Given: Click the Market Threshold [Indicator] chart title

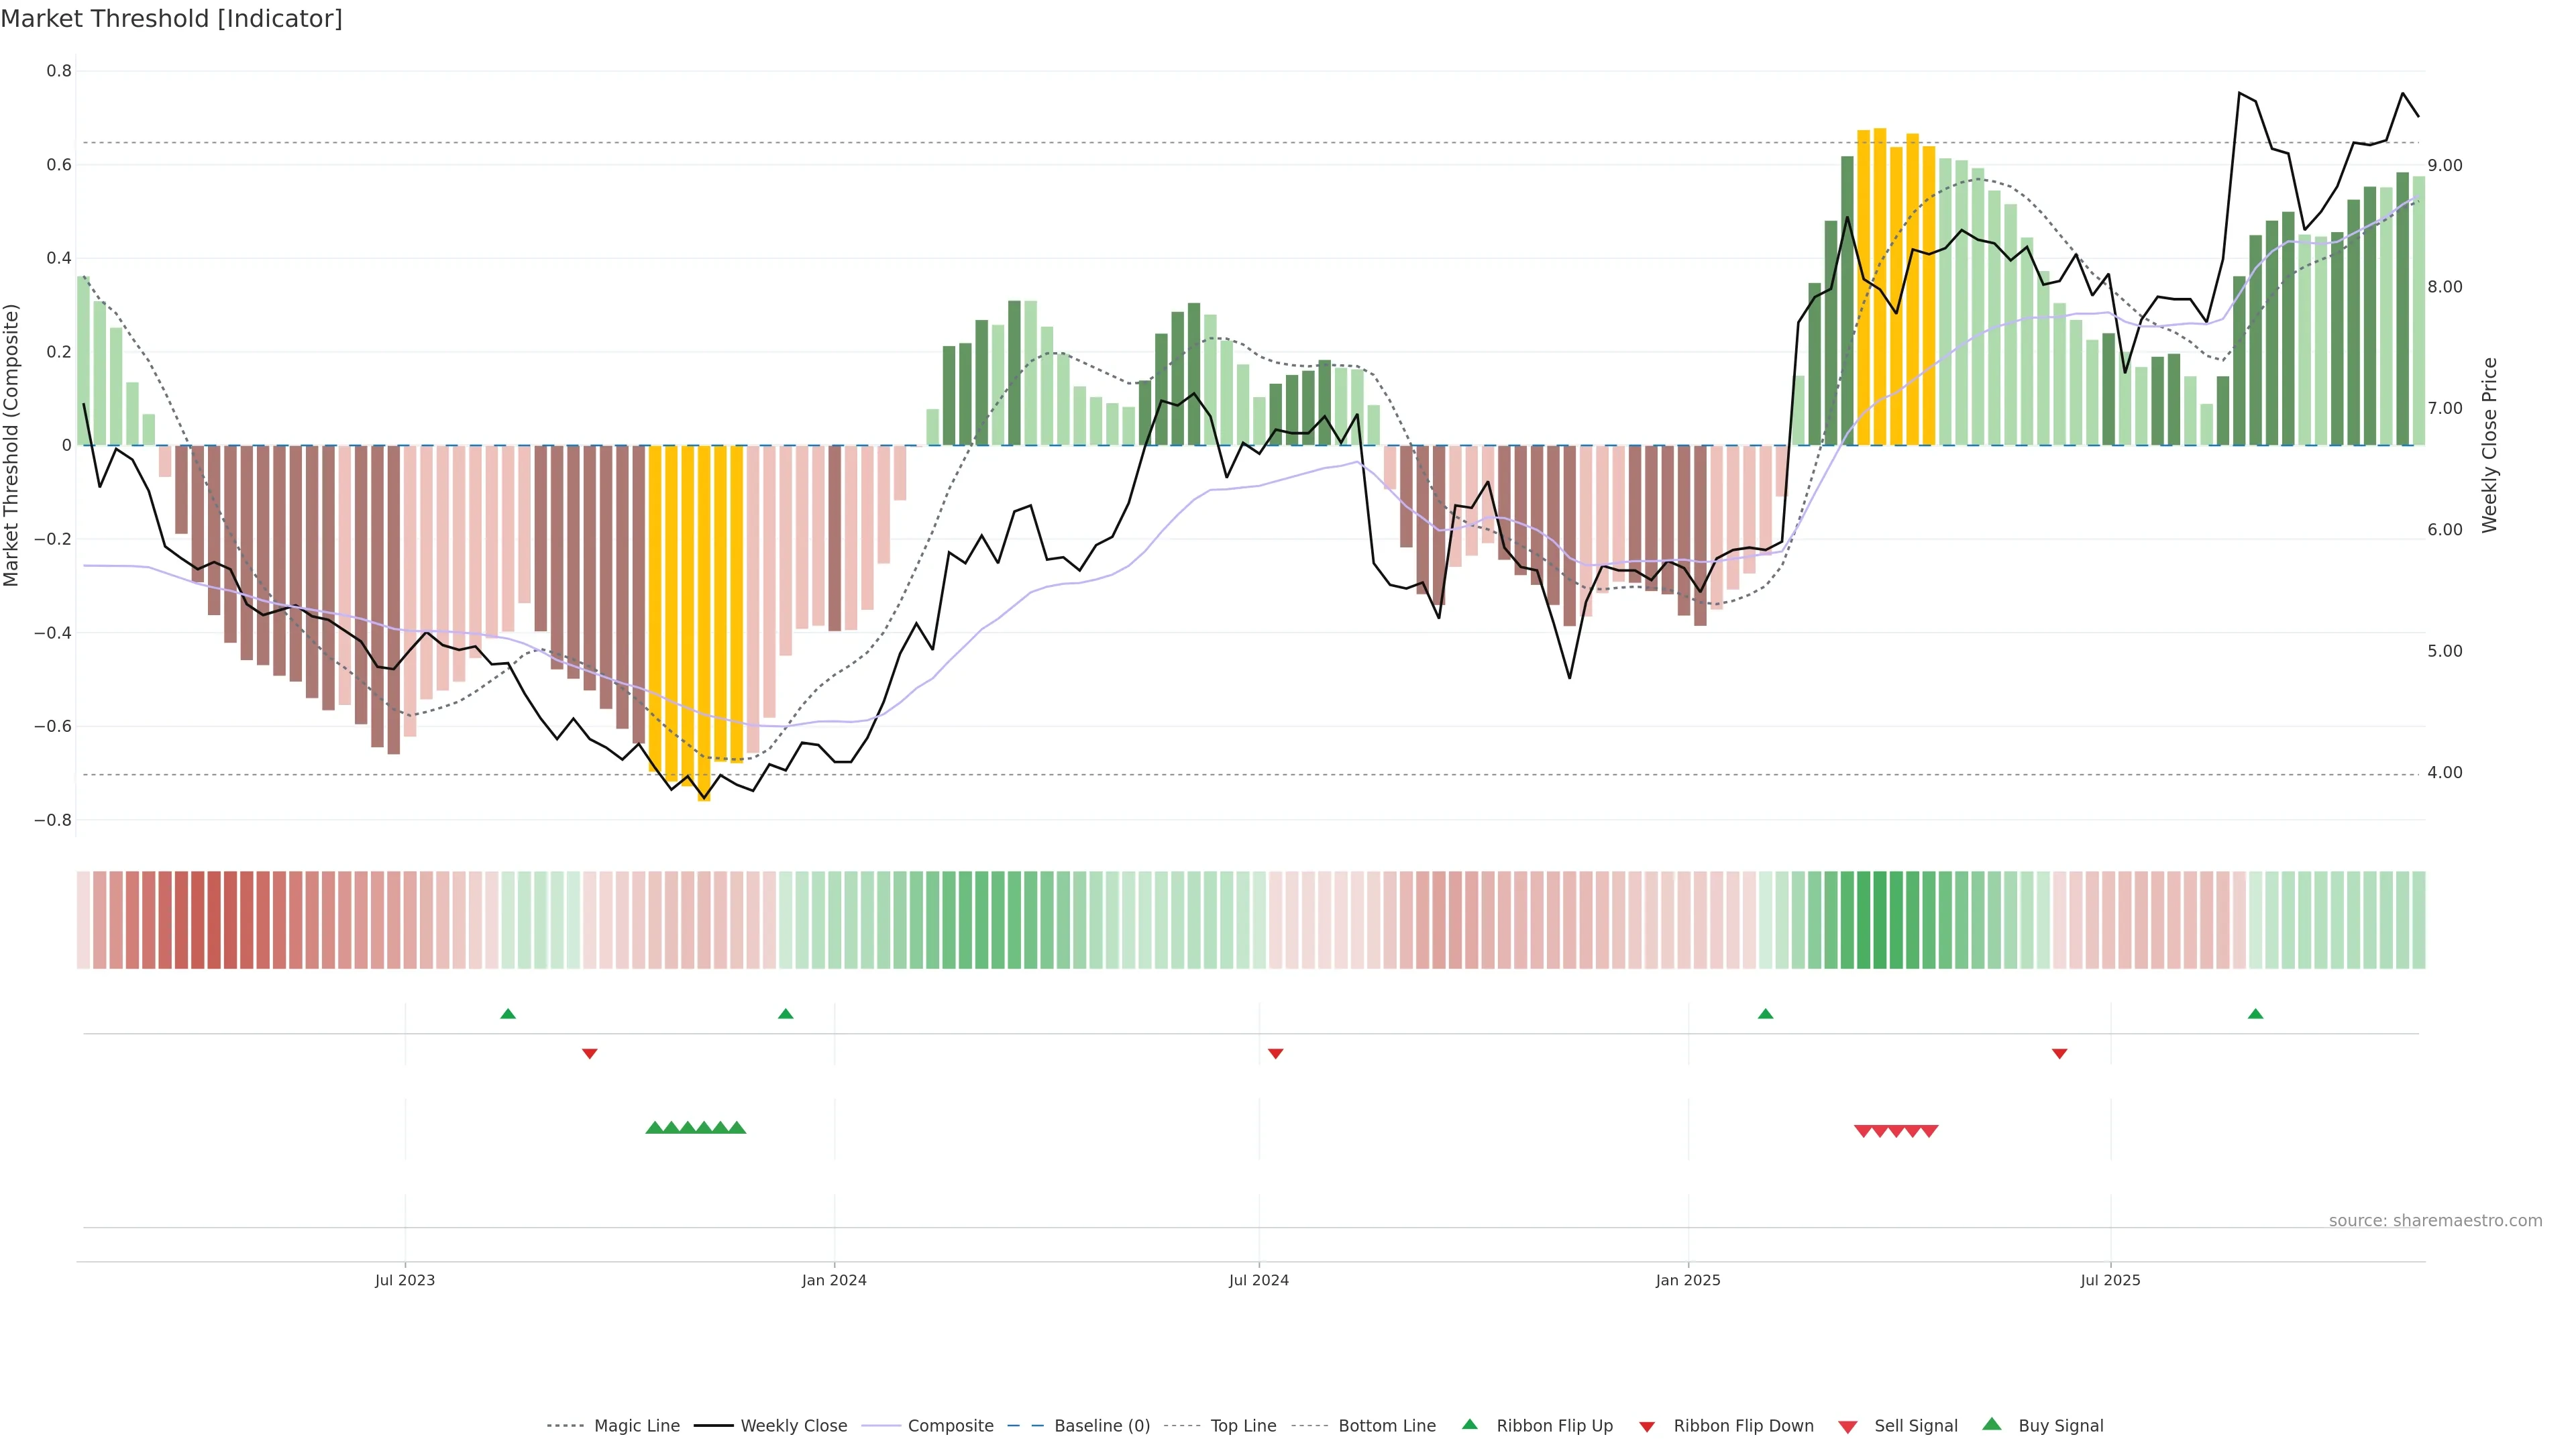Looking at the screenshot, I should (171, 19).
